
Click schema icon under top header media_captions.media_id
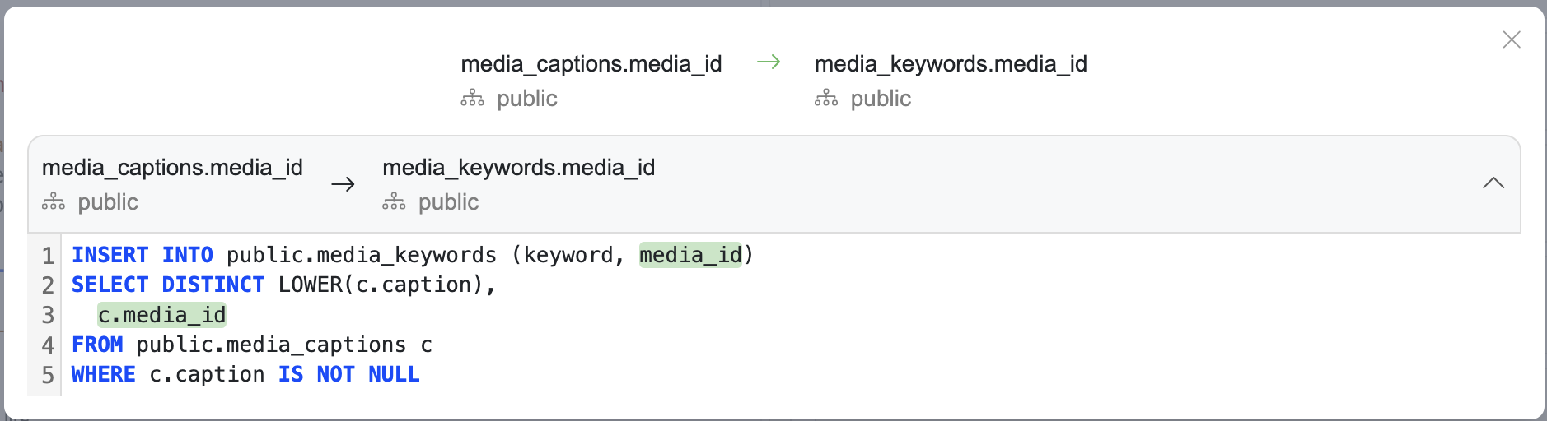pyautogui.click(x=472, y=99)
